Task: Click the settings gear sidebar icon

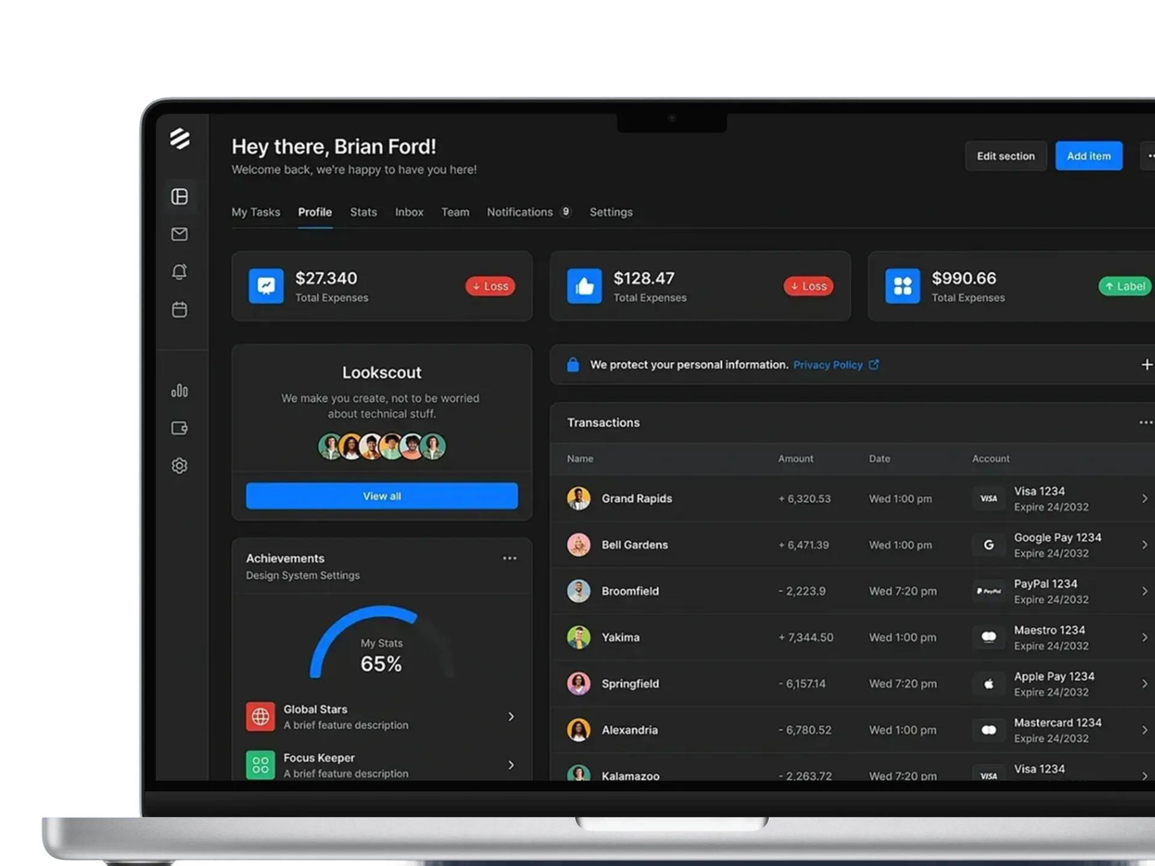Action: 179,465
